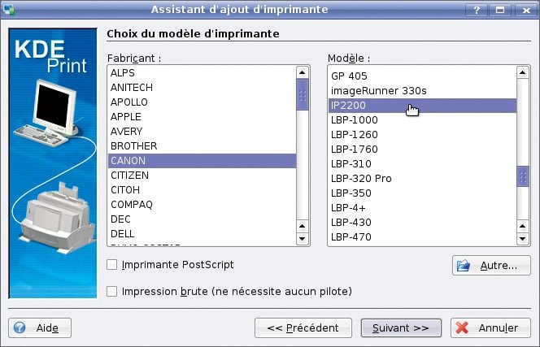The width and height of the screenshot is (540, 347).
Task: Click the red X icon on Annuler
Action: click(x=462, y=328)
